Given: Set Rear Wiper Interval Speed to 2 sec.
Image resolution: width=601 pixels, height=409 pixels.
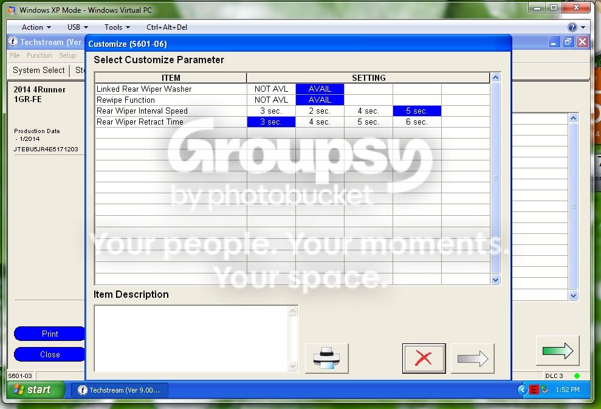Looking at the screenshot, I should (x=320, y=111).
